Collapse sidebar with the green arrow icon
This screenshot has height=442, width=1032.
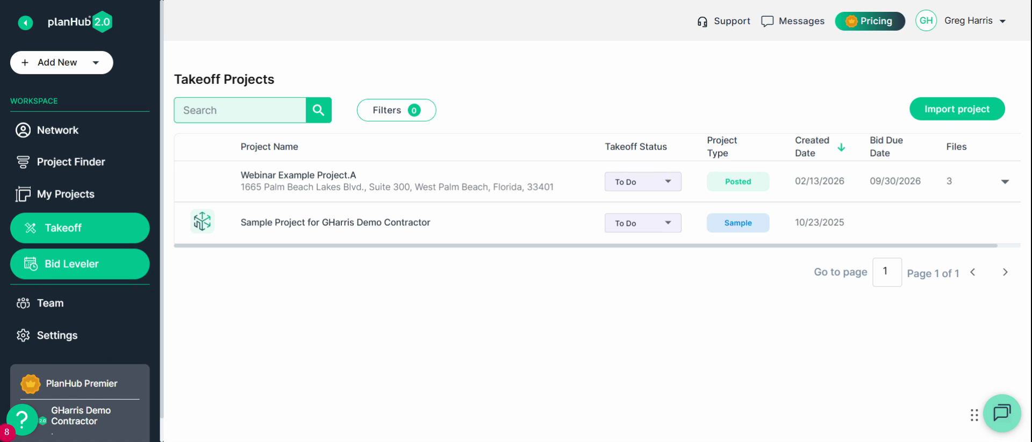[25, 23]
